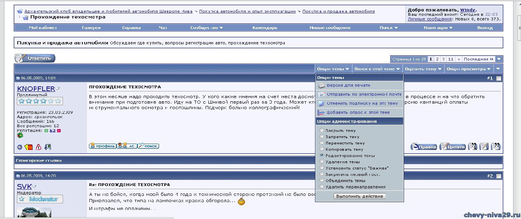
Task: Select the 'Закрыть тему' radio option
Action: click(x=322, y=131)
